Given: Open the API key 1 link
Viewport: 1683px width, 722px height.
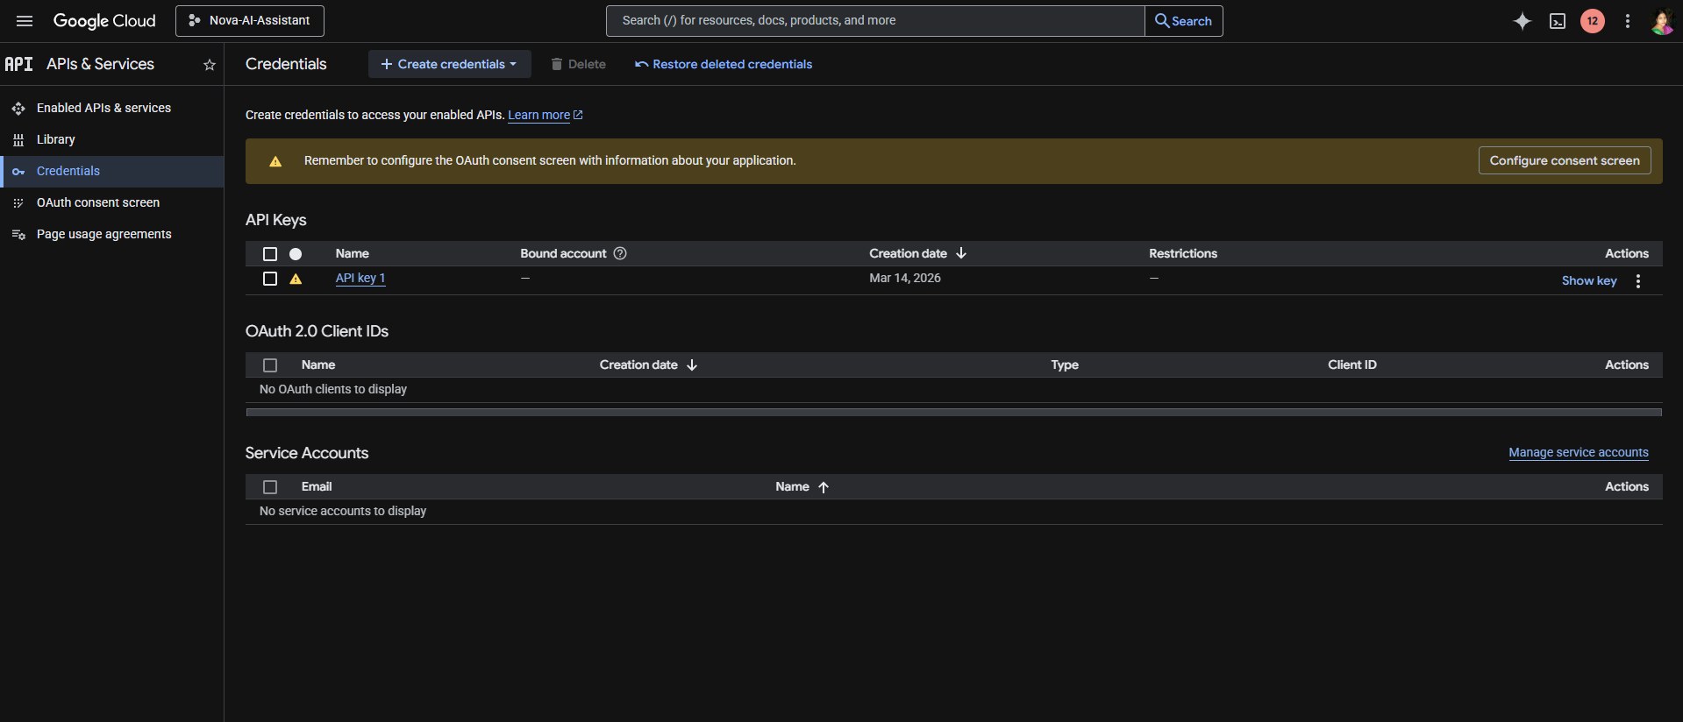Looking at the screenshot, I should pos(360,278).
